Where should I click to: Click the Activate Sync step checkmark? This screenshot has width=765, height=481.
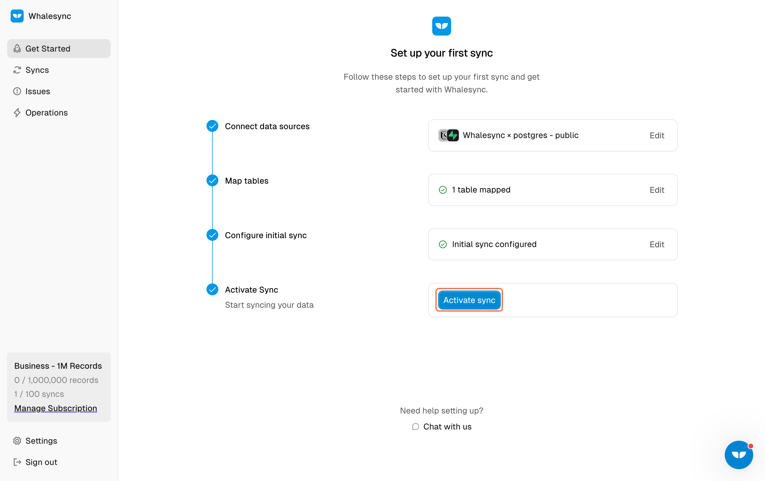(x=212, y=289)
